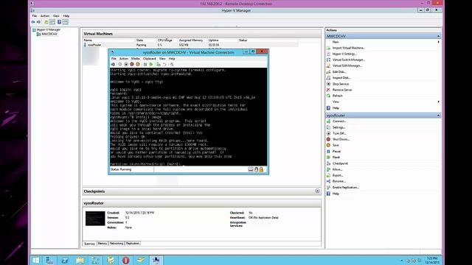472x265 pixels.
Task: Switch to the Memory tab
Action: pos(103,244)
